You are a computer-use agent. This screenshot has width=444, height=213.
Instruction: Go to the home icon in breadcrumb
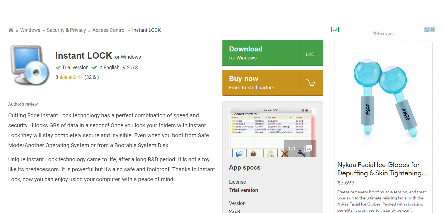pos(11,30)
